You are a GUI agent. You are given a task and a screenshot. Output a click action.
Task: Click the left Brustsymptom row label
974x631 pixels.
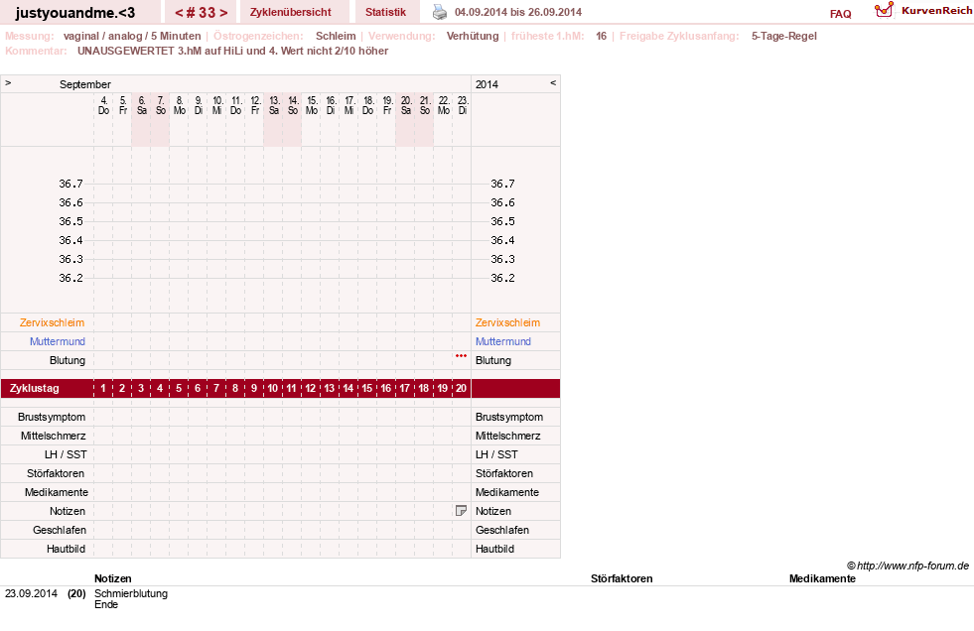coord(52,417)
